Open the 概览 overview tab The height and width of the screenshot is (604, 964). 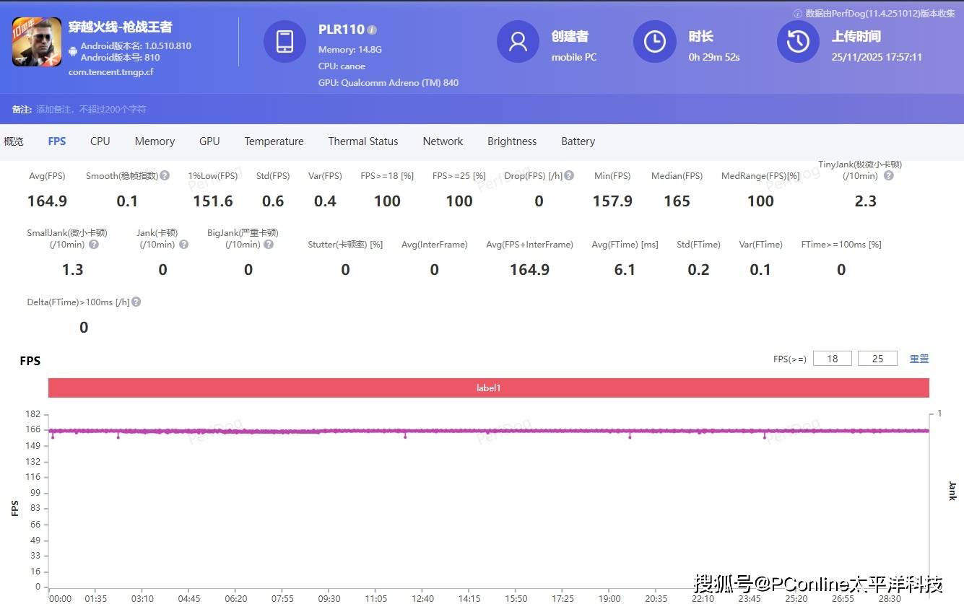pyautogui.click(x=14, y=141)
